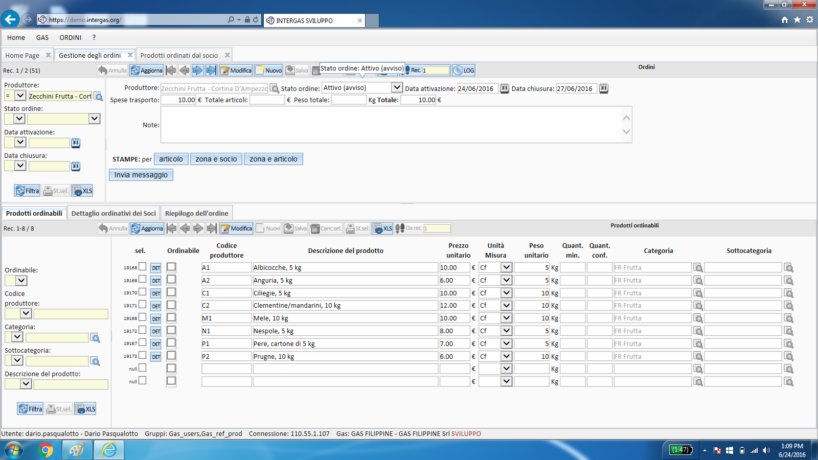
Task: Click Invia messaggio button
Action: [x=141, y=175]
